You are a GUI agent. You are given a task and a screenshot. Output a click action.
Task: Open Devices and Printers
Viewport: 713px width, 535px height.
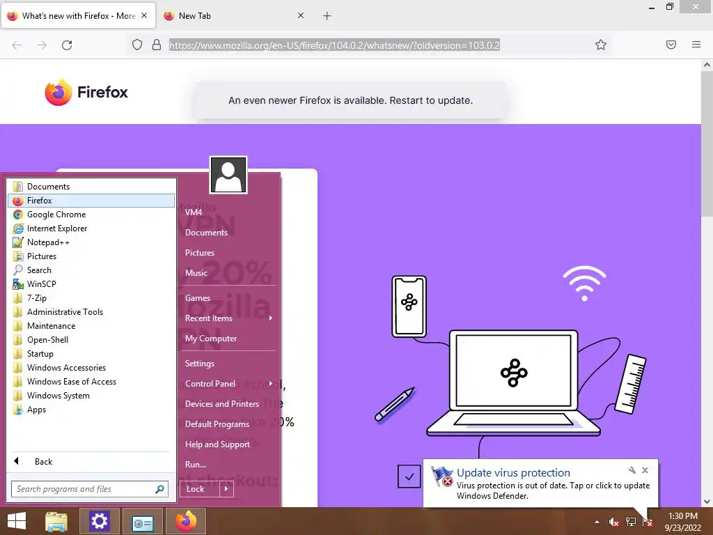pyautogui.click(x=228, y=404)
